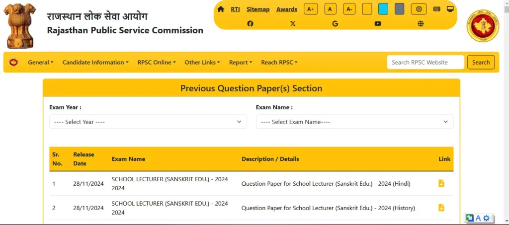The width and height of the screenshot is (509, 225).
Task: Reset font size with the A button
Action: point(330,9)
